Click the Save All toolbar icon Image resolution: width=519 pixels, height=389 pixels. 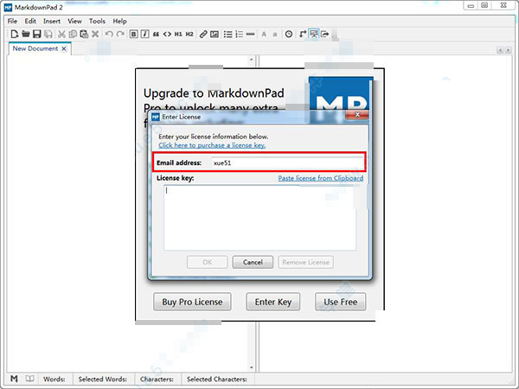[48, 34]
